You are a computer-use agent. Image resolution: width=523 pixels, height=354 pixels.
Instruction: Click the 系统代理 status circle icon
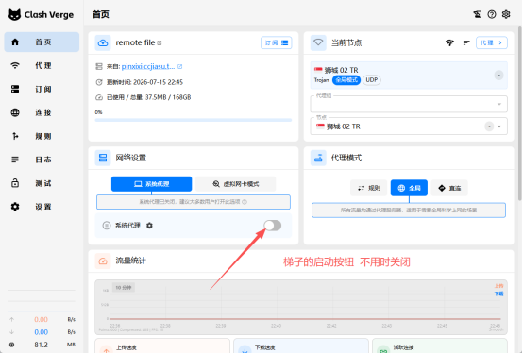coord(107,226)
